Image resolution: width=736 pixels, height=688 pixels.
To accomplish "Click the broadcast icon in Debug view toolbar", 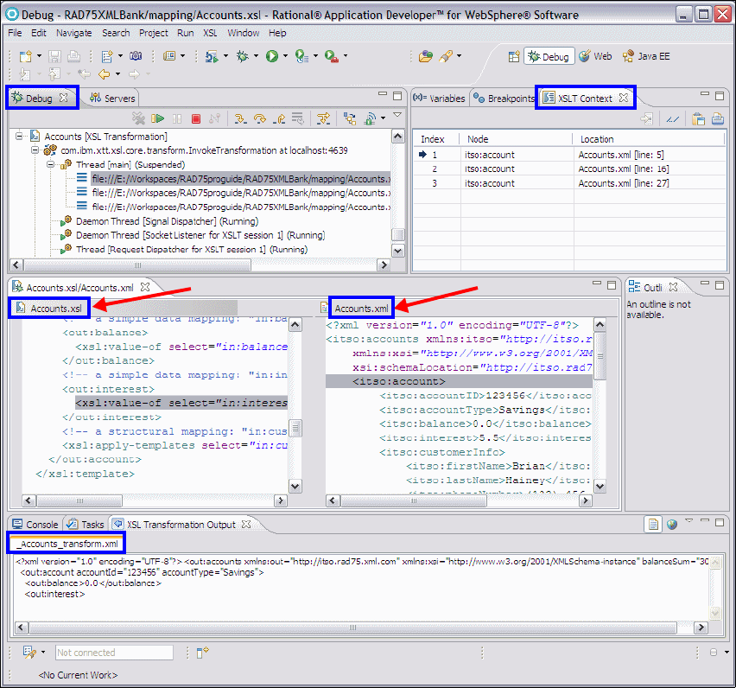I will (371, 118).
